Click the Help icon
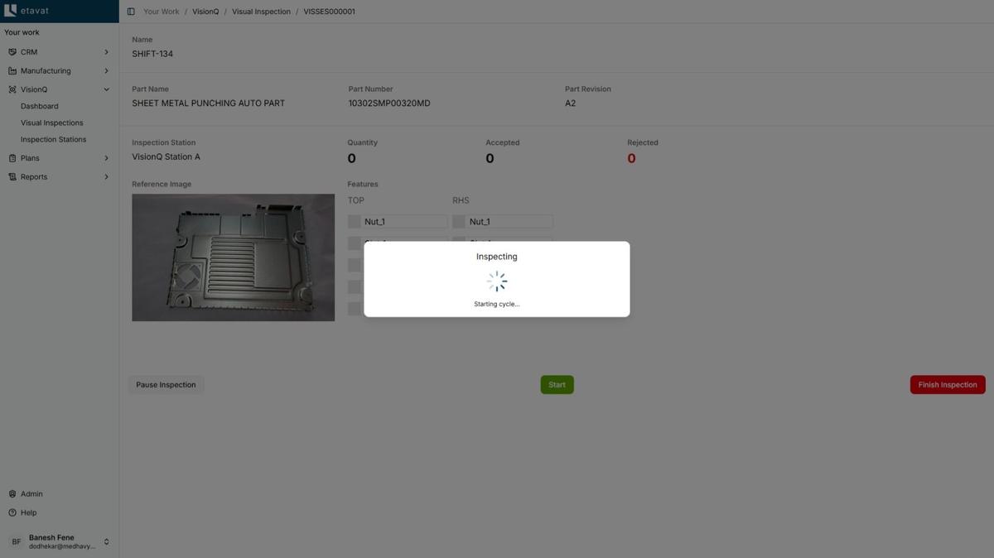This screenshot has height=558, width=994. click(x=12, y=512)
